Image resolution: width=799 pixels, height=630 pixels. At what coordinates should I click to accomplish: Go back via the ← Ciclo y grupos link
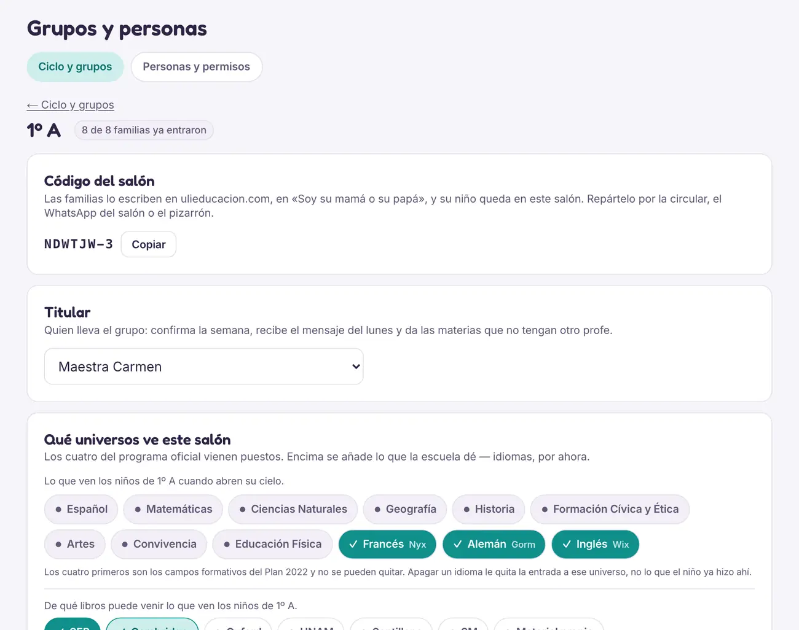point(70,105)
